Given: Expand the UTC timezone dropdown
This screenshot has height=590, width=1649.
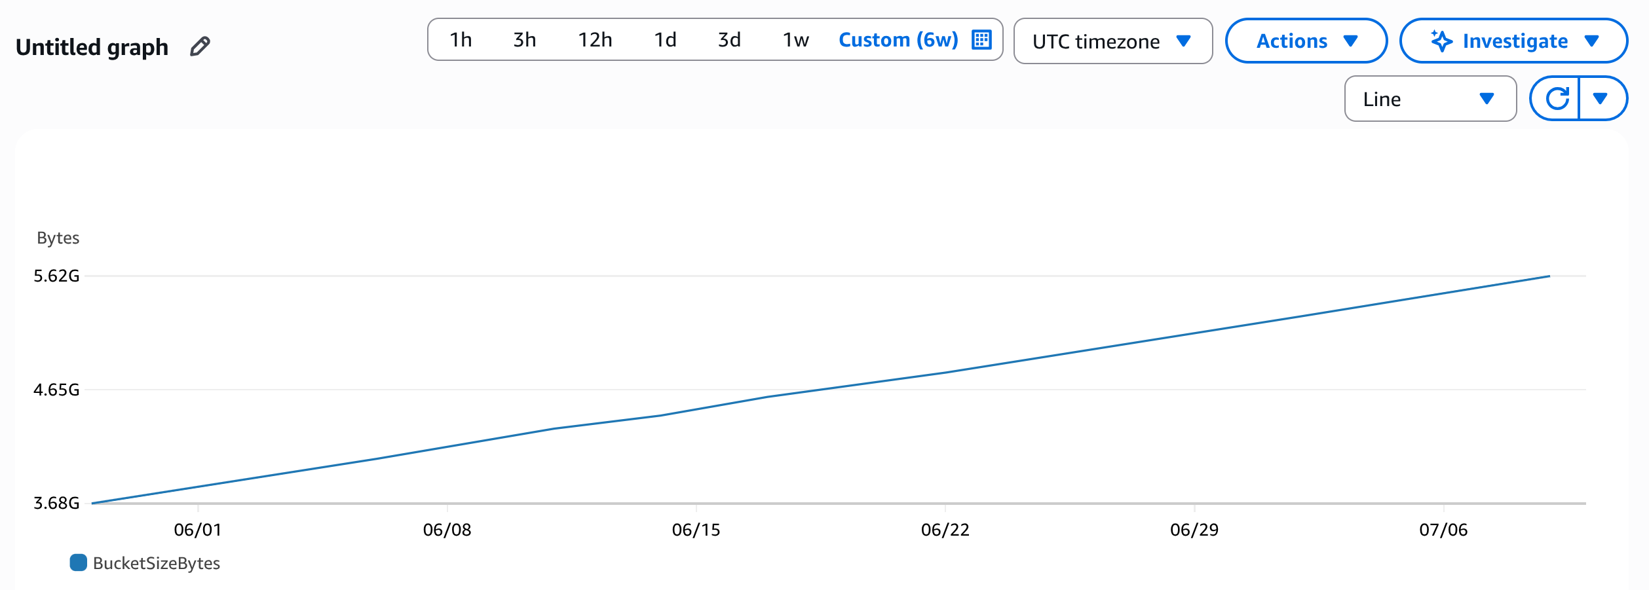Looking at the screenshot, I should [x=1112, y=41].
